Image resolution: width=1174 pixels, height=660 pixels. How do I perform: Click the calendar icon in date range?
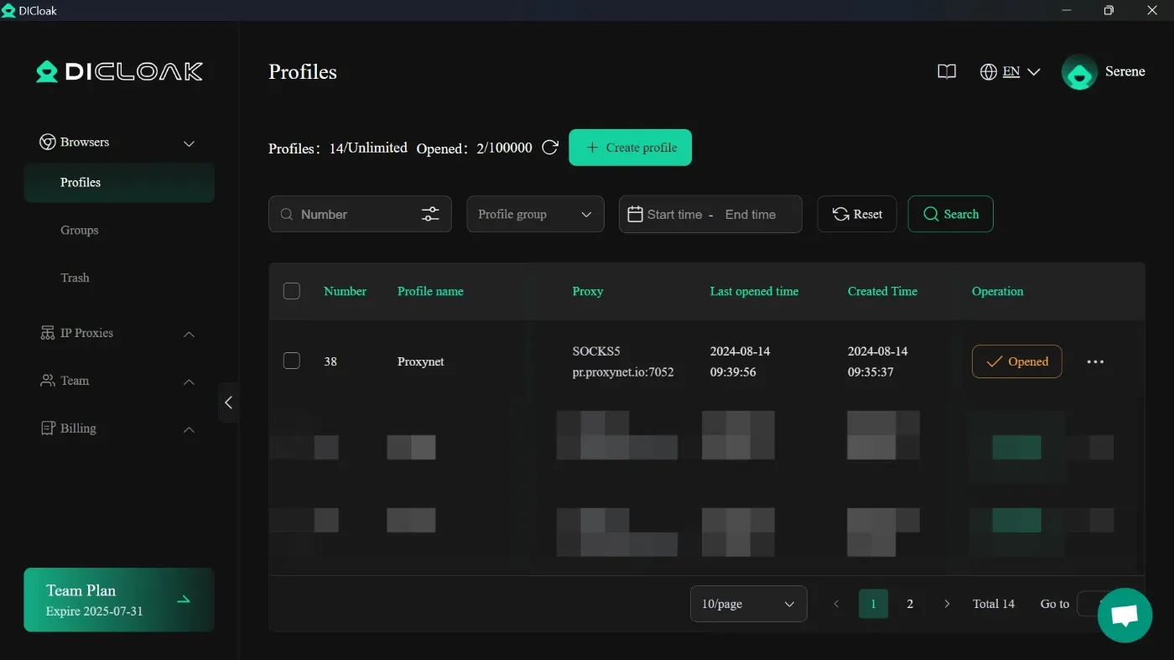click(x=635, y=214)
